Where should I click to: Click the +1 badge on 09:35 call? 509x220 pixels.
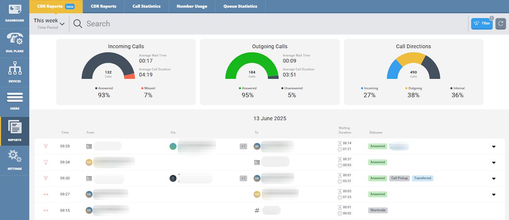(243, 146)
